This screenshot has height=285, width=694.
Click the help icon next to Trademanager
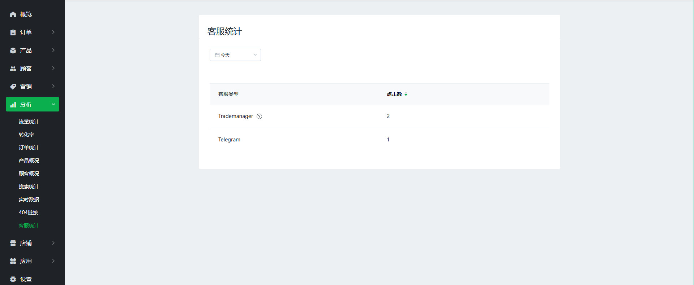[259, 116]
